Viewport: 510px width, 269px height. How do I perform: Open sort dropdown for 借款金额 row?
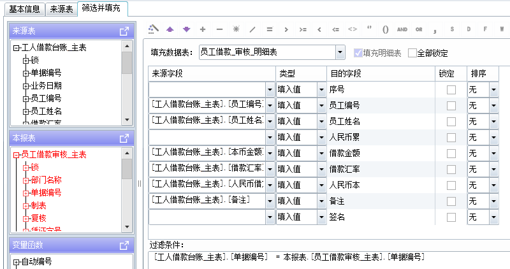pos(493,153)
